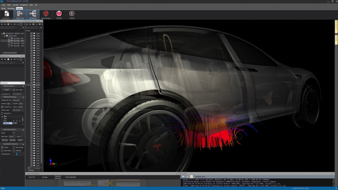Open the Seed source dropdown

tap(18, 110)
